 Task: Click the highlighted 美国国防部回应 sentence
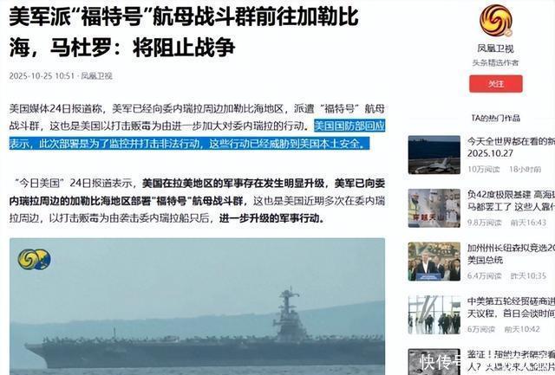point(197,135)
